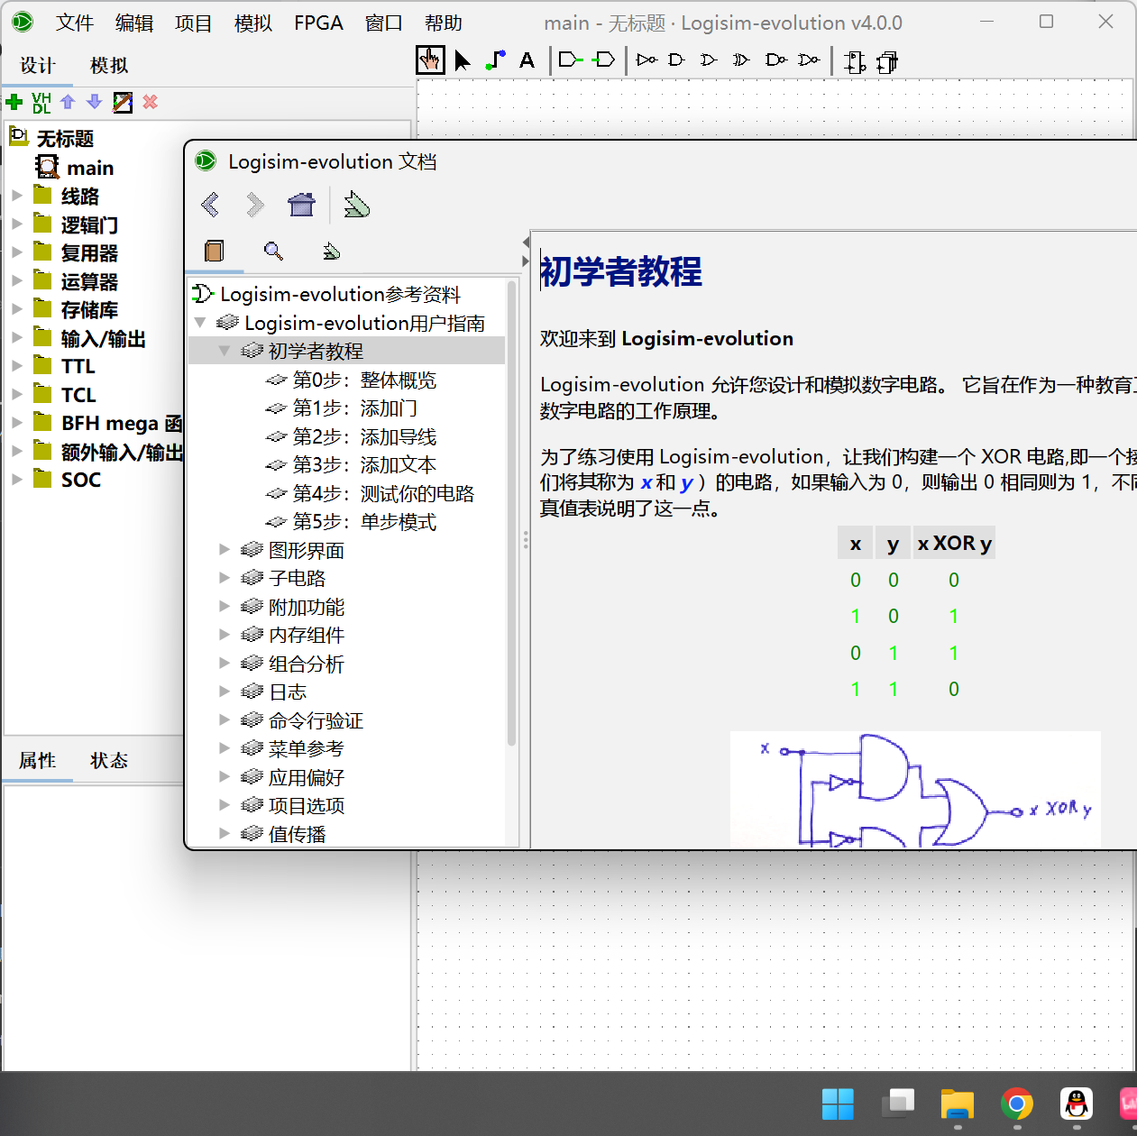
Task: Expand the 图形界面 help node
Action: coord(224,549)
